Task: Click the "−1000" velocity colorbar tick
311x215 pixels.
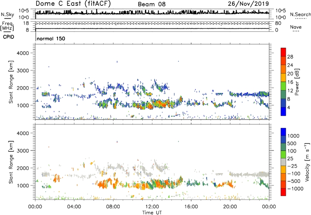Action: click(295, 189)
